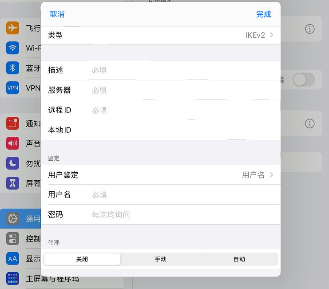Open Screen Time hourglass icon
This screenshot has width=329, height=289.
click(12, 183)
